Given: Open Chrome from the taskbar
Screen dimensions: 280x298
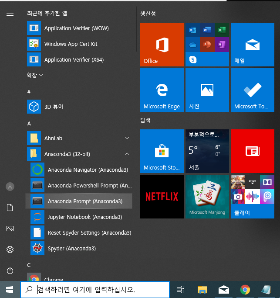Looking at the screenshot, I should pyautogui.click(x=245, y=289).
